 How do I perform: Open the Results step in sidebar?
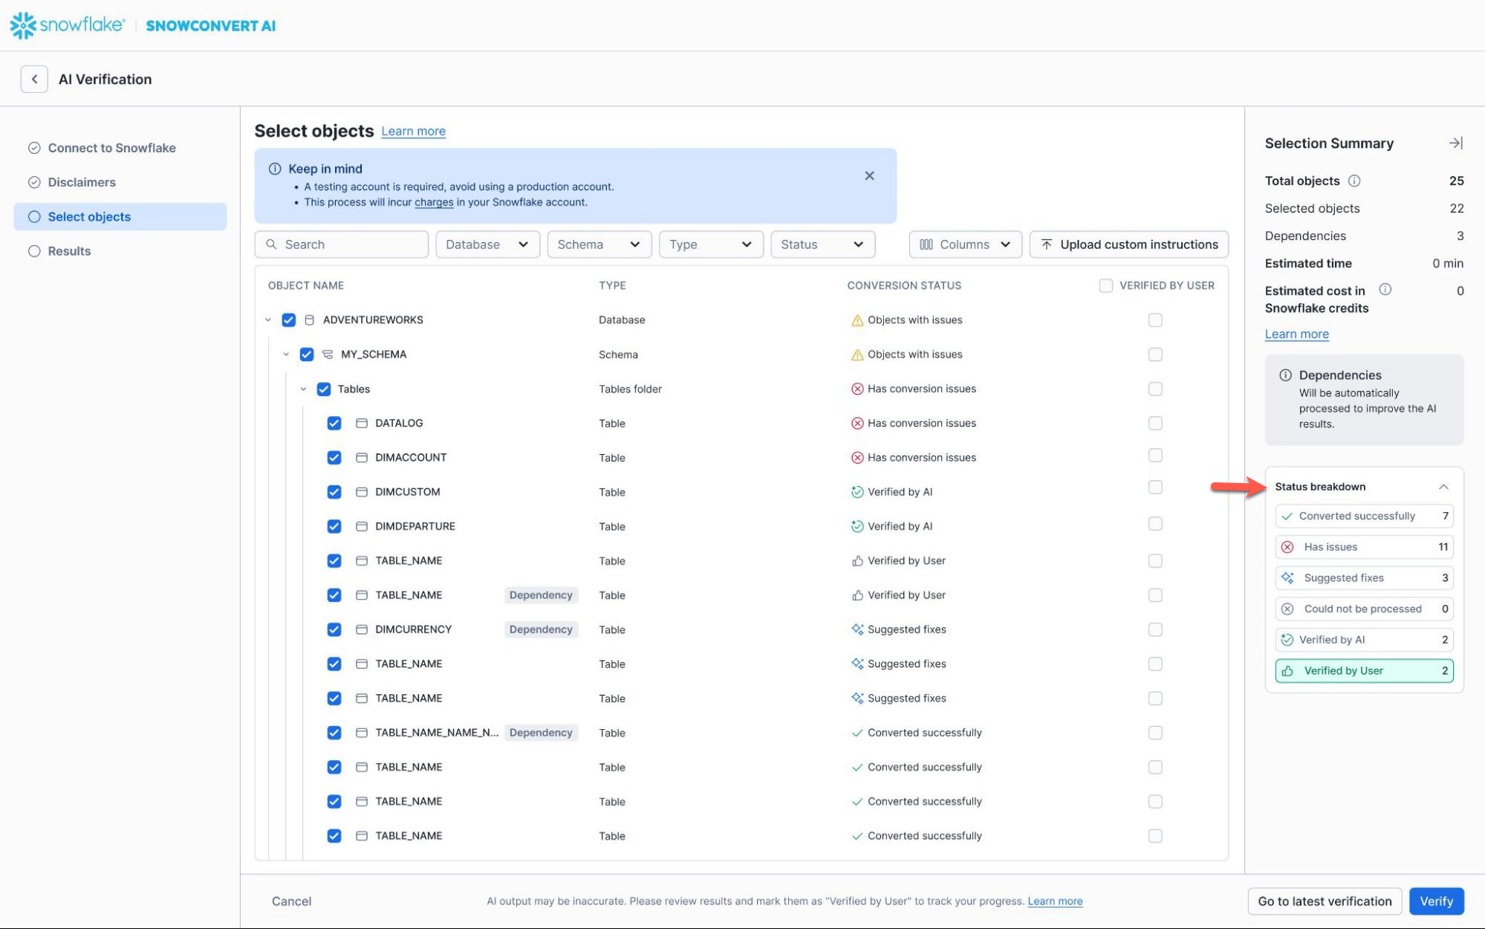coord(69,251)
